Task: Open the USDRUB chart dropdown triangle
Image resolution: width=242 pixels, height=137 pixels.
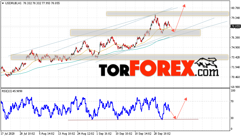Action: pos(3,3)
